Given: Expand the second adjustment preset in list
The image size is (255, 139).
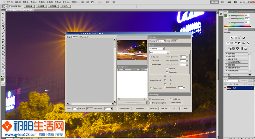Looking at the screenshot, I should coord(226,56).
